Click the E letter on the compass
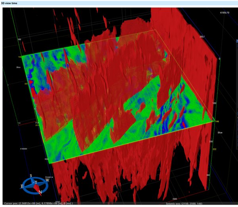The height and width of the screenshot is (207, 238). coord(22,186)
